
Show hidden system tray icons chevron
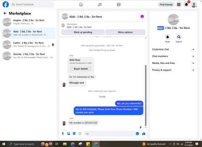pos(170,144)
